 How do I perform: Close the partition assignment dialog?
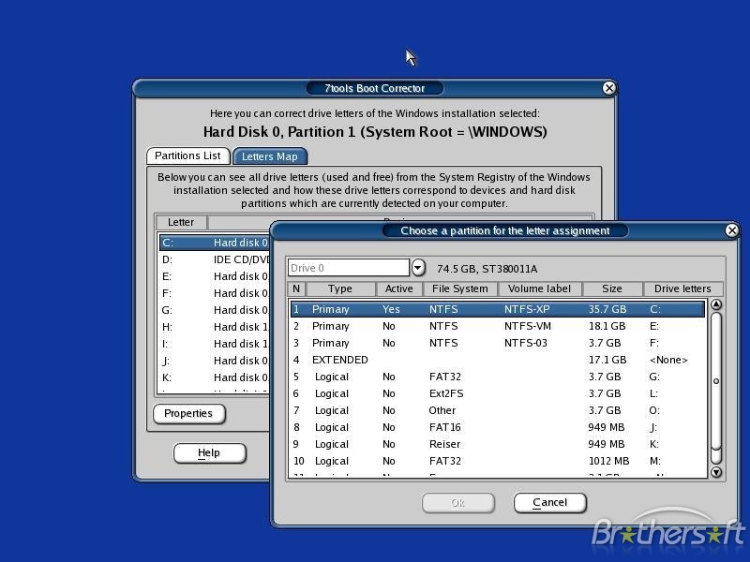click(732, 230)
